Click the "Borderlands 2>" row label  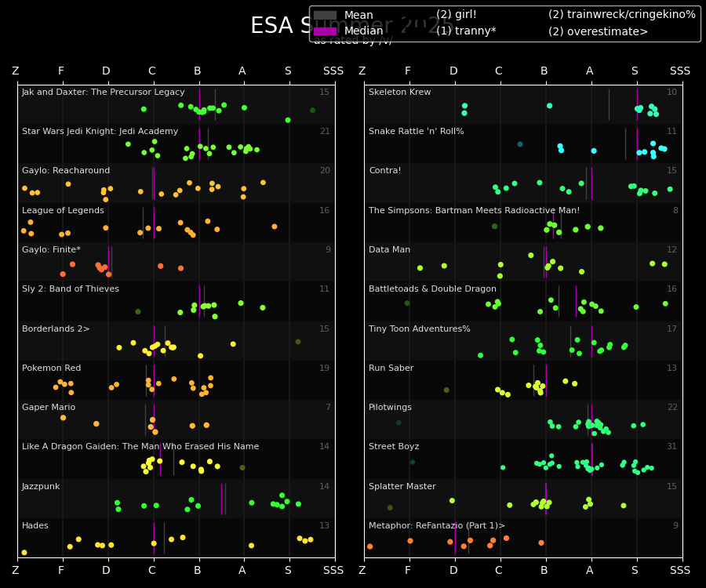(56, 328)
